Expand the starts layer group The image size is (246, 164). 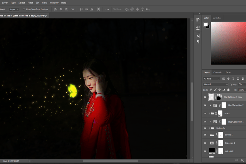click(209, 113)
